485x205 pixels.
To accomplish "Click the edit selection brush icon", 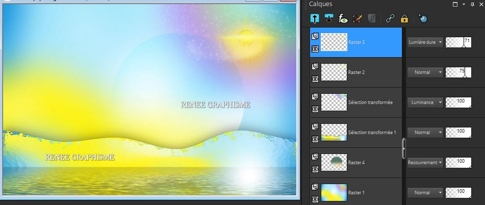I will 358,18.
